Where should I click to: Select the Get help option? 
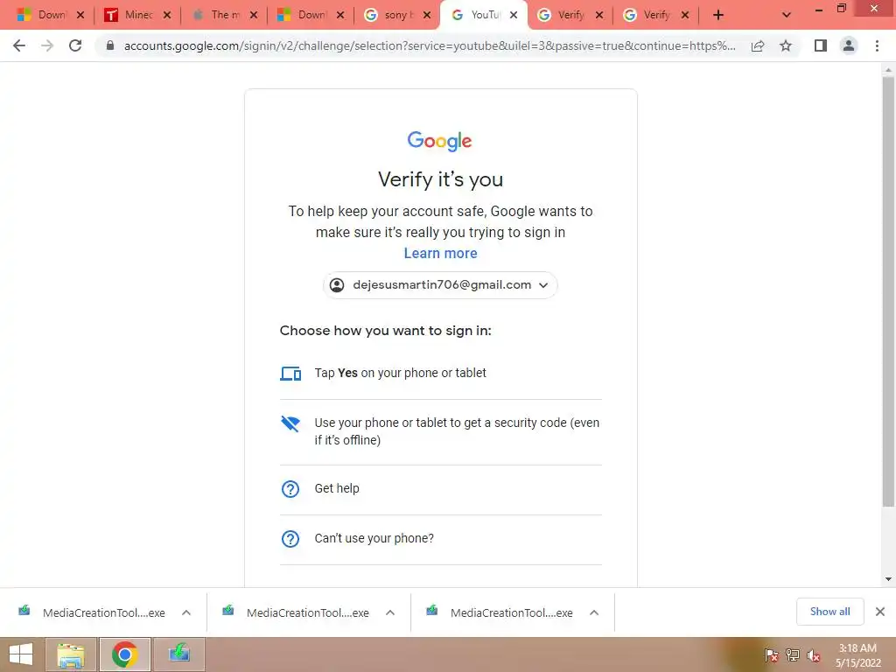coord(441,490)
